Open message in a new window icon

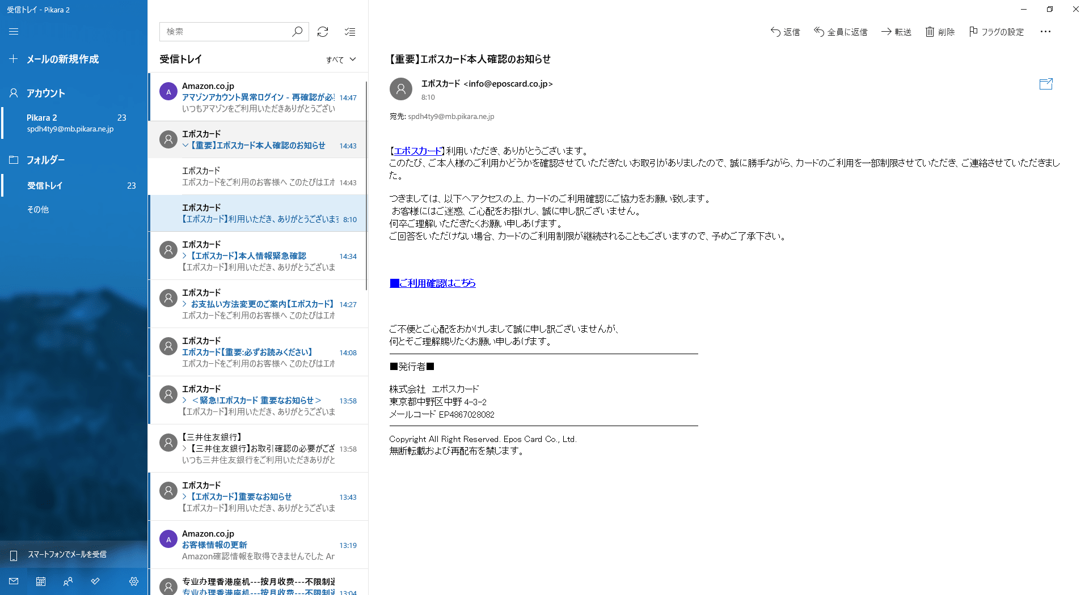coord(1046,84)
